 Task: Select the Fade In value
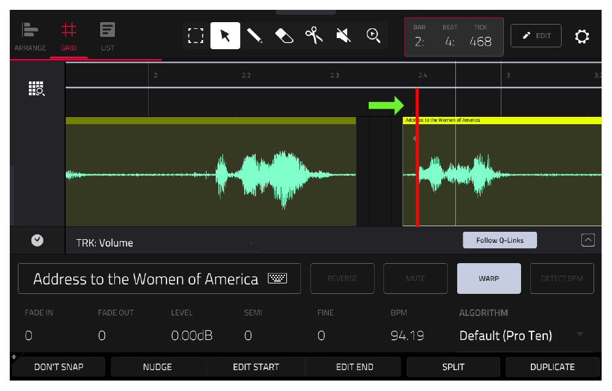[28, 336]
